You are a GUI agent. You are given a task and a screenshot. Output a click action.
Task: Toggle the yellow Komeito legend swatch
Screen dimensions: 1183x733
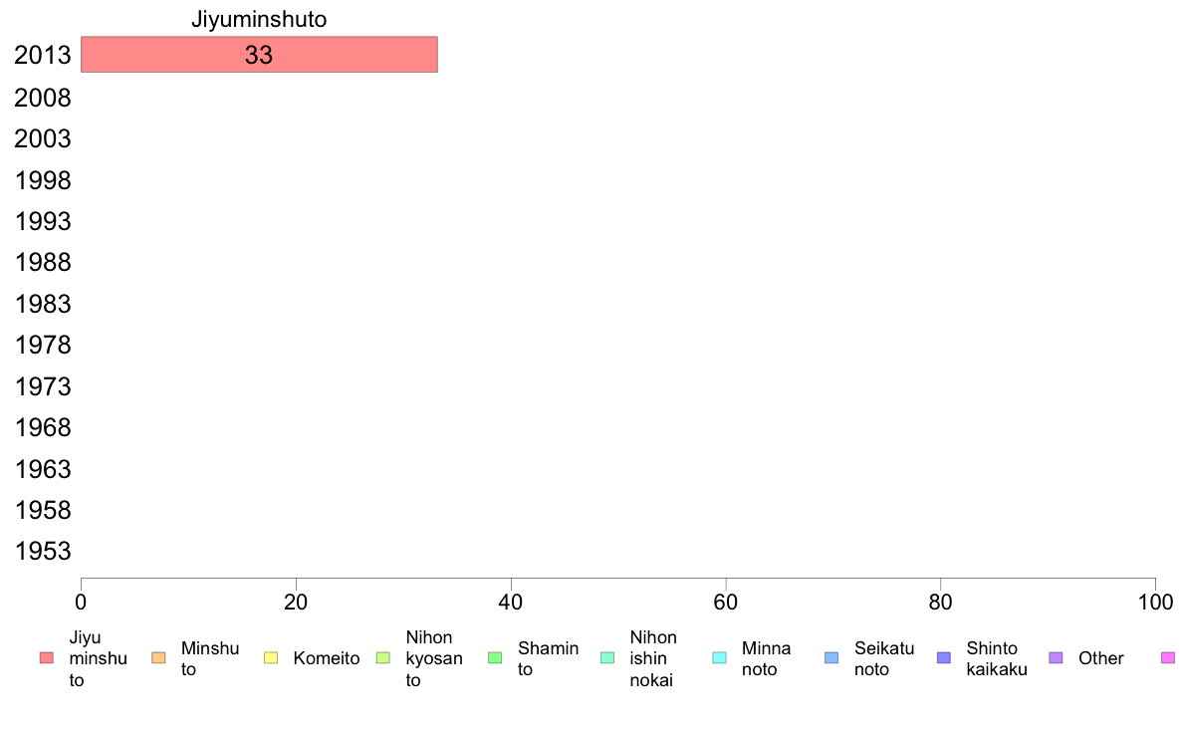[270, 657]
